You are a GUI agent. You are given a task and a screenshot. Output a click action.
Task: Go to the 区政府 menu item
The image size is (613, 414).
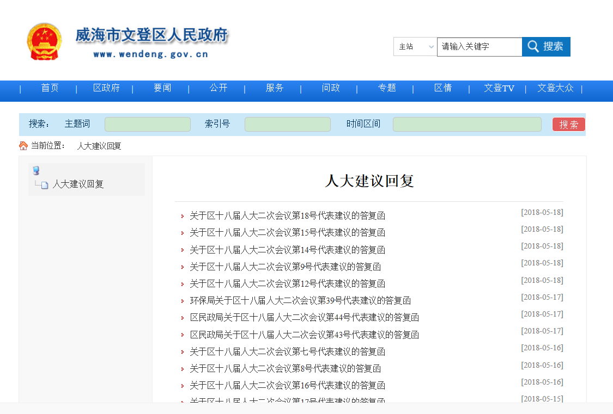(x=106, y=88)
